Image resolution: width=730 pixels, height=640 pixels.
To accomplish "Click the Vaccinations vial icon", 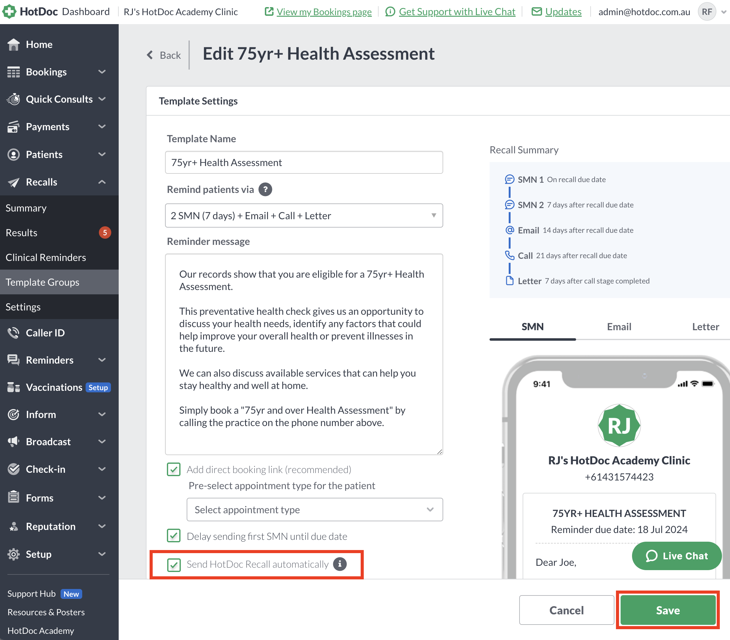I will 14,387.
